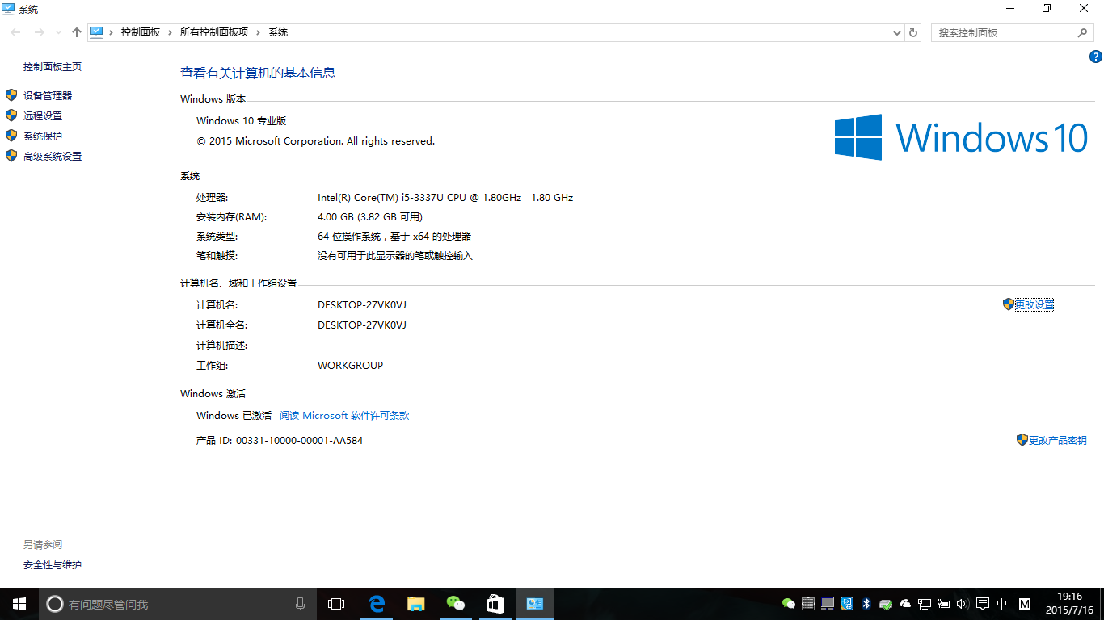Refresh the page using the refresh icon

pos(912,32)
